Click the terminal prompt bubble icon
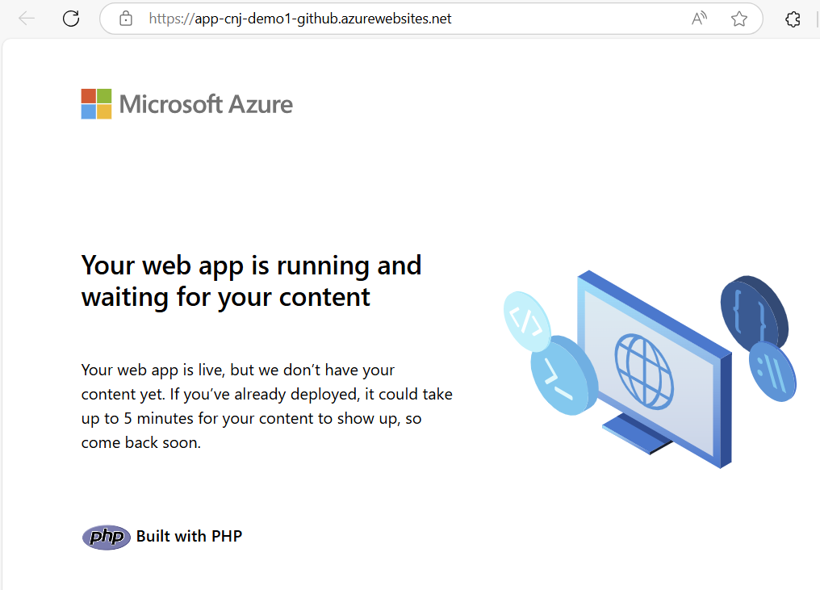 [559, 377]
